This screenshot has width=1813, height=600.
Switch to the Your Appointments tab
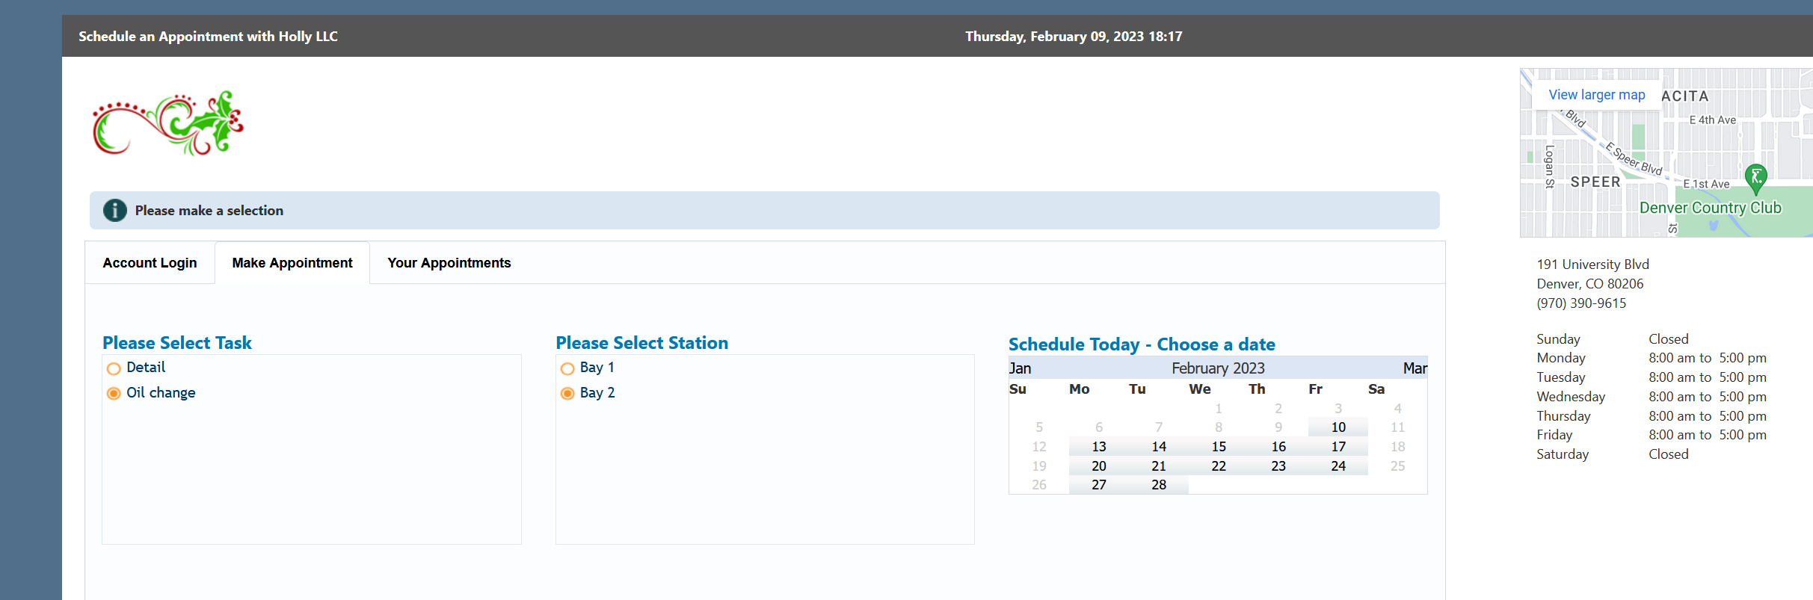click(449, 262)
